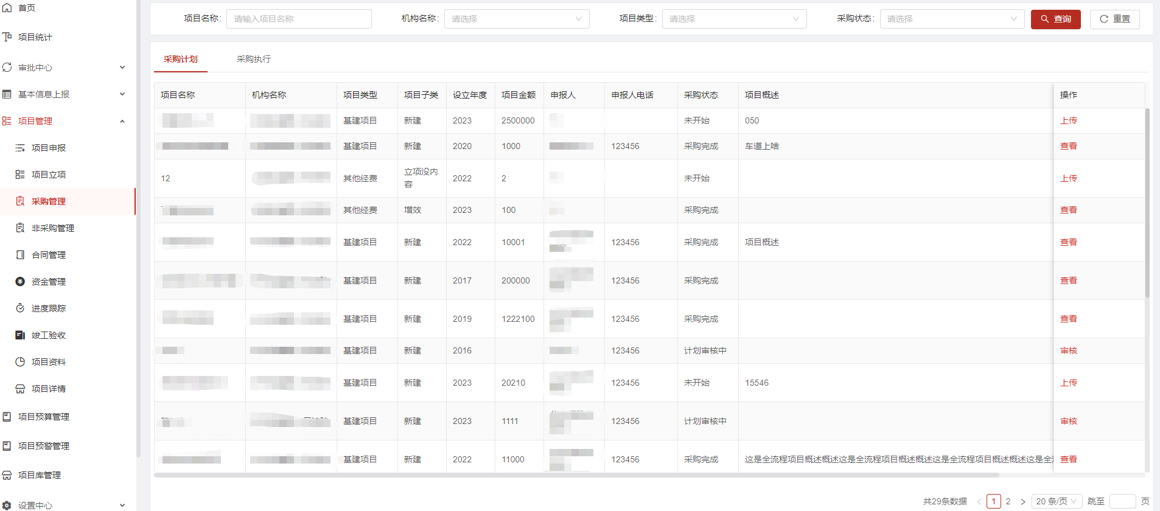1160x511 pixels.
Task: Expand the 设置中心 chevron
Action: coord(122,506)
